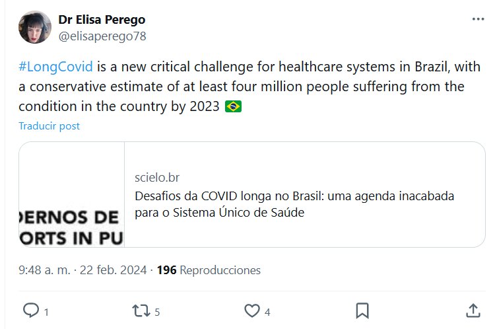Click Traducir post link
495x329 pixels.
pos(49,126)
